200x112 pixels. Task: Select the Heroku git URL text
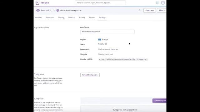click(x=123, y=59)
